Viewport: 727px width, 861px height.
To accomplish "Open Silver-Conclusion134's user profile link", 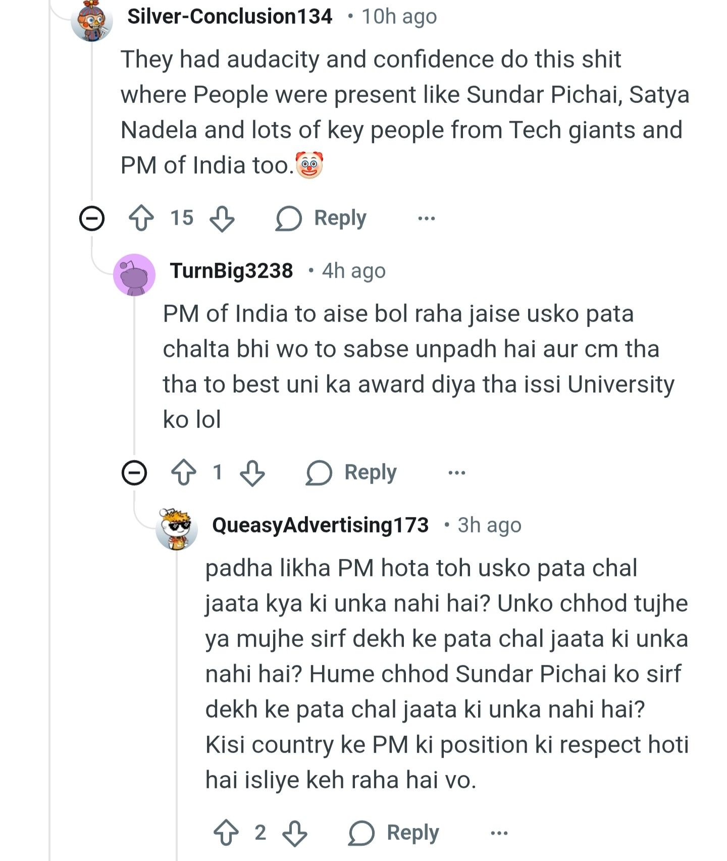I will click(x=230, y=17).
